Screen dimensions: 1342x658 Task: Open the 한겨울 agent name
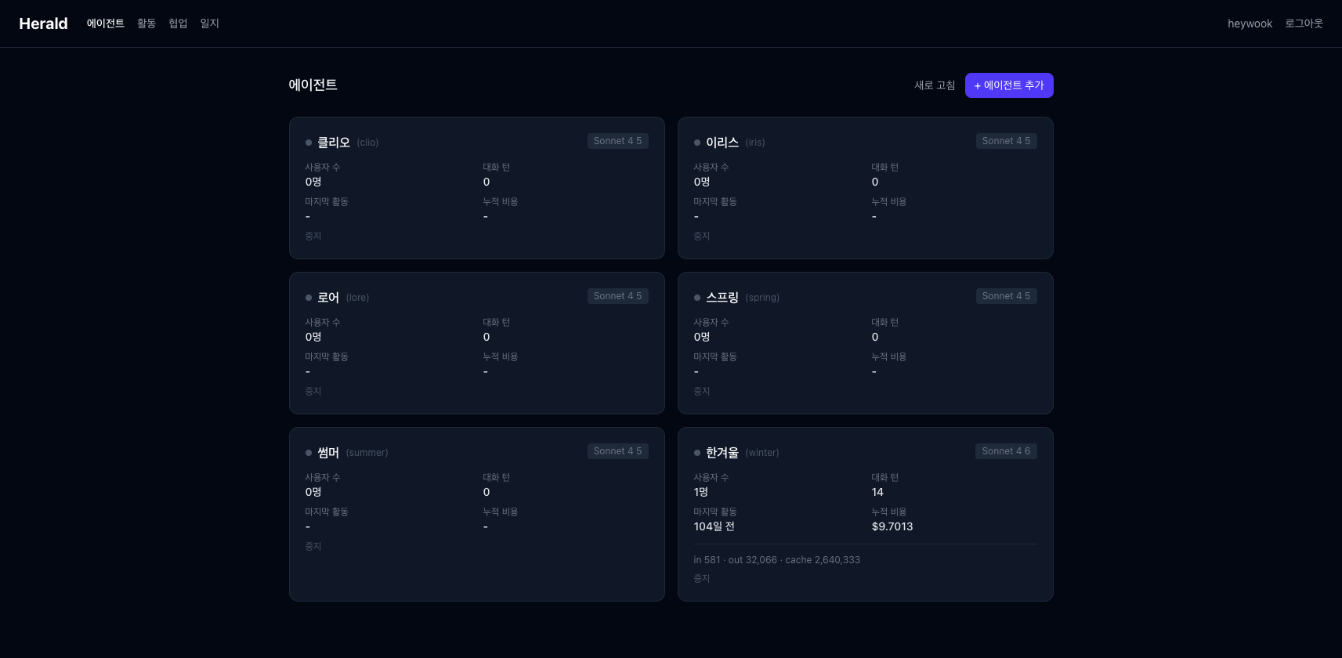pos(722,452)
